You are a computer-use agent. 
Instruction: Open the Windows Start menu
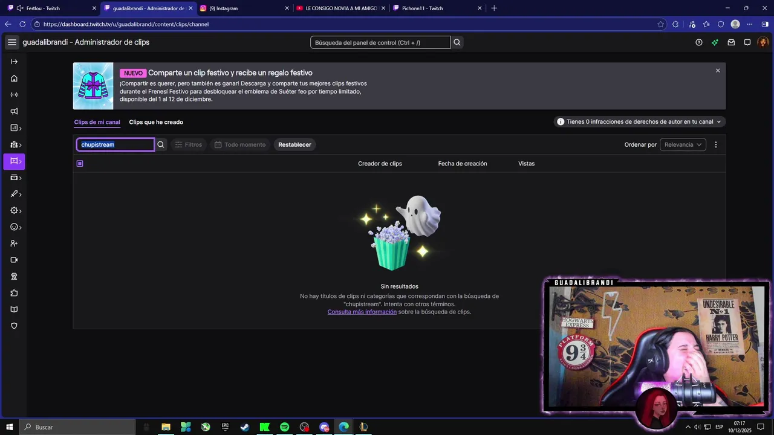(x=10, y=427)
